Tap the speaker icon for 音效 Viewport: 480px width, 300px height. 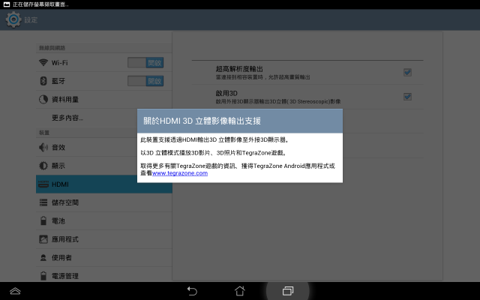pos(43,147)
